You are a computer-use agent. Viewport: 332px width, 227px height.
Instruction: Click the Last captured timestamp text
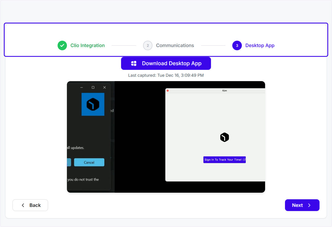pyautogui.click(x=166, y=75)
